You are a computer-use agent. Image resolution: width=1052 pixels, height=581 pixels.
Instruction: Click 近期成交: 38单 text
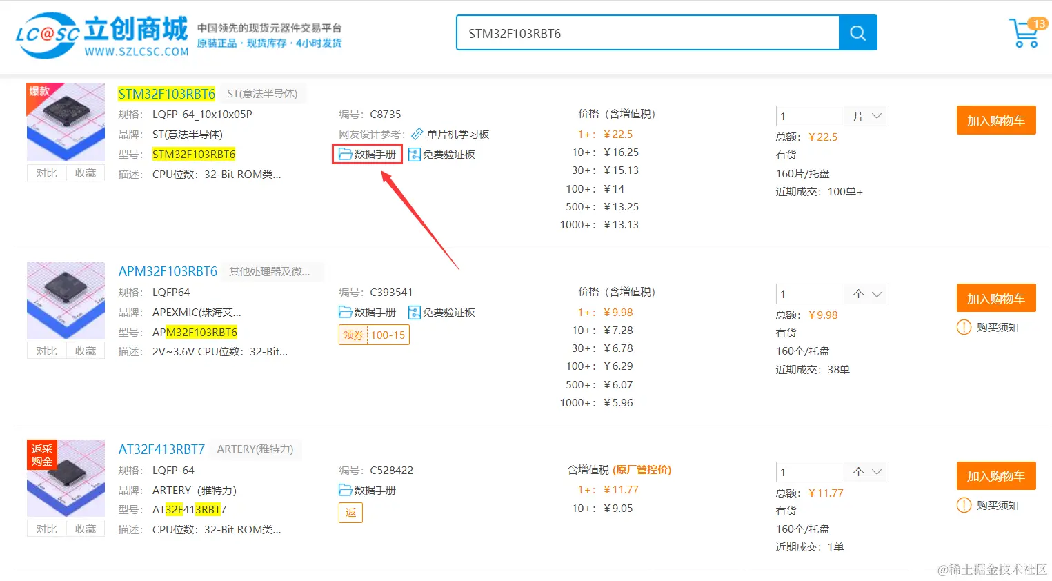coord(813,370)
